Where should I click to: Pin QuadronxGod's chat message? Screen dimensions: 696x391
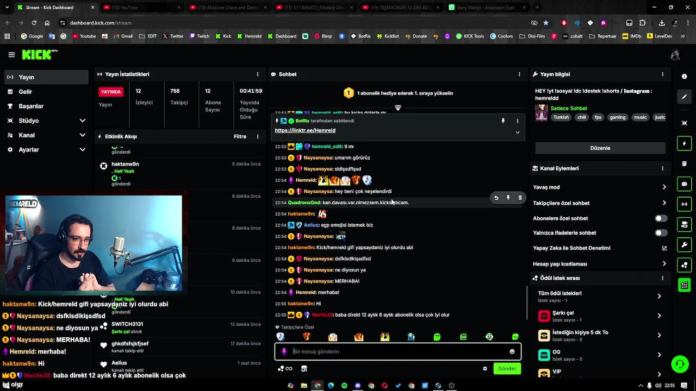pos(508,198)
